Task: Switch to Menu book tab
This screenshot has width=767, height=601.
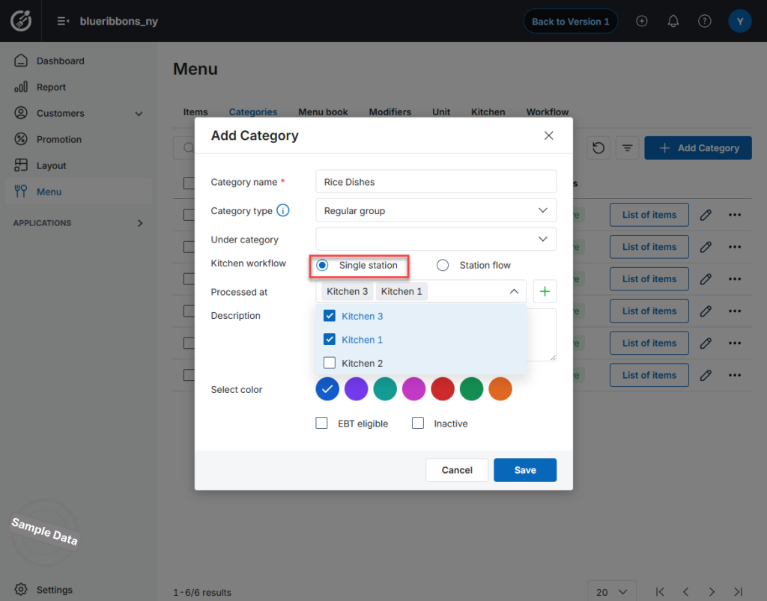Action: [323, 112]
